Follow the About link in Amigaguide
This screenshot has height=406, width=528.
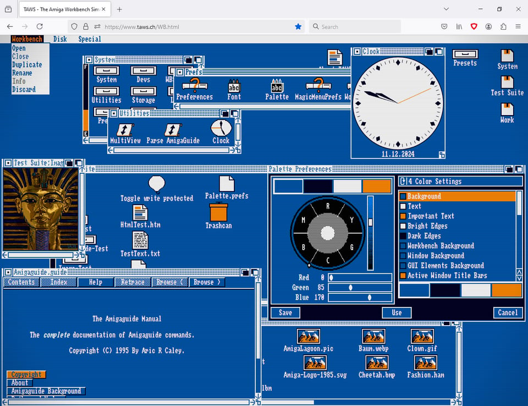[x=20, y=383]
